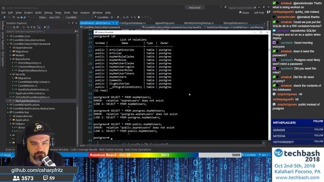
Task: Toggle auto-hide pin on Solution Explorer
Action: point(72,23)
